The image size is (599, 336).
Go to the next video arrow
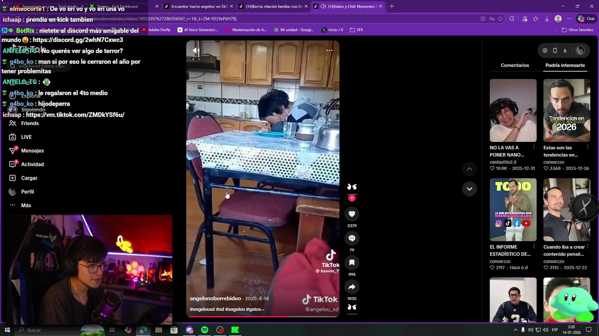[469, 189]
